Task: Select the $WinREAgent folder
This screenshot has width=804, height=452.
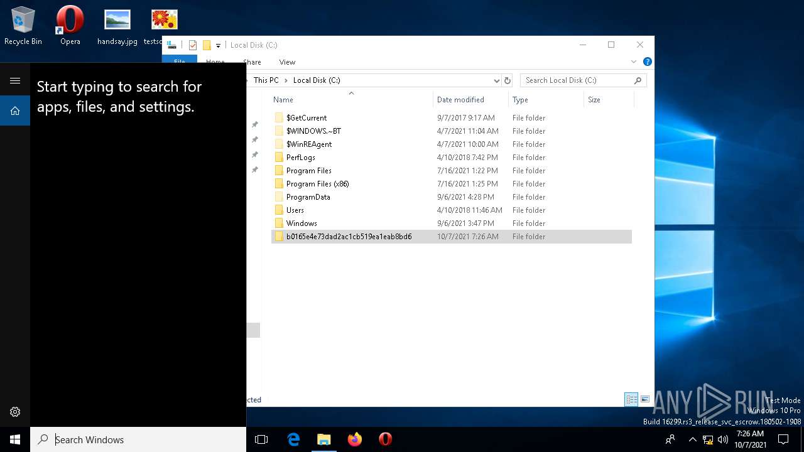Action: (x=451, y=144)
